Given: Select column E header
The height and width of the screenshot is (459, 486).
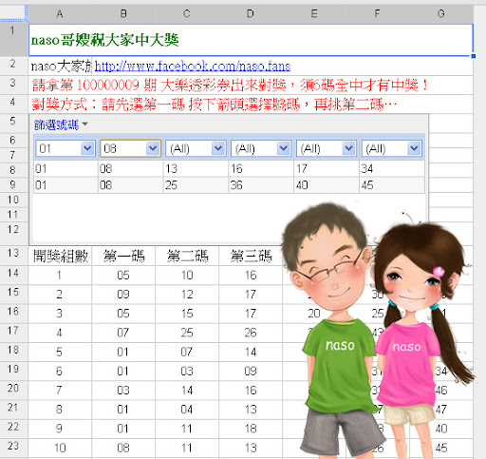Looking at the screenshot, I should [314, 14].
